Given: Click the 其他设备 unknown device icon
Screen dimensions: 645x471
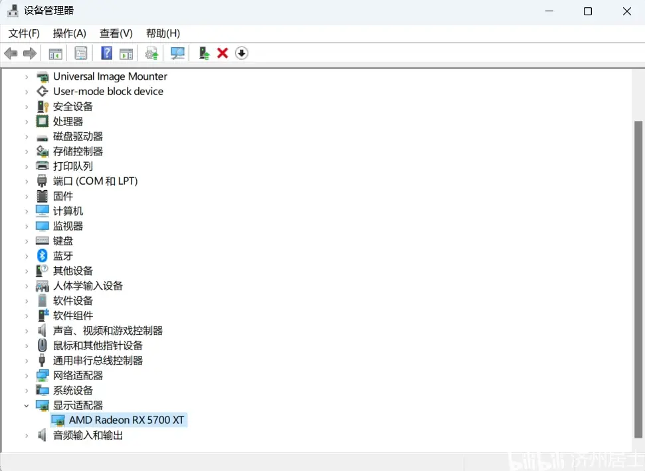Looking at the screenshot, I should [42, 270].
